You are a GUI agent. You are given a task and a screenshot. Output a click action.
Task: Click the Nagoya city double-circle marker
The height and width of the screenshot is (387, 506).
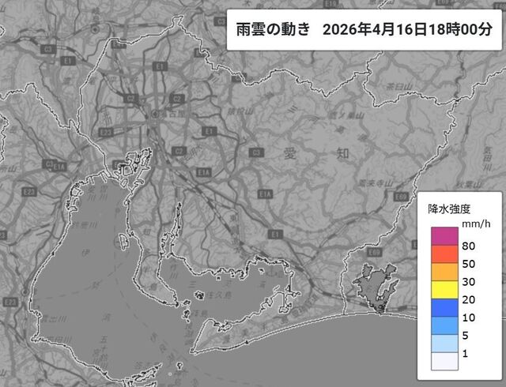tap(155, 114)
